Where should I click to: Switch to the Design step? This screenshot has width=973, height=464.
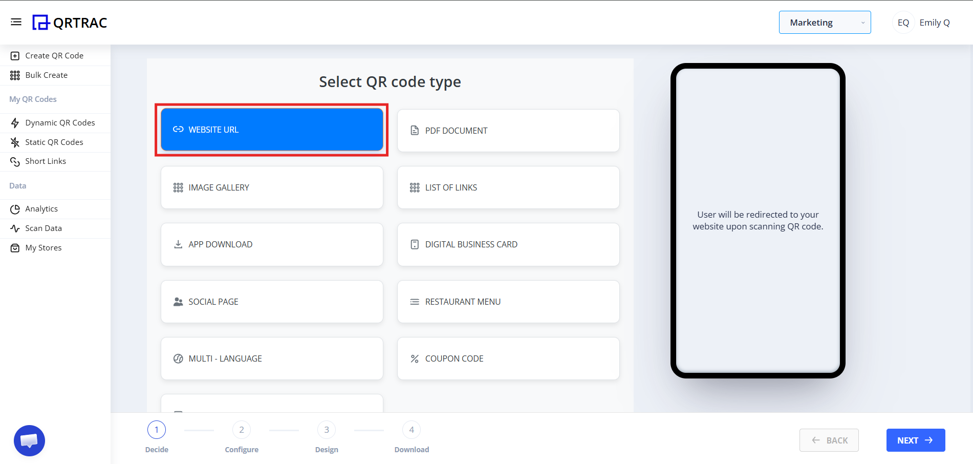(x=327, y=429)
